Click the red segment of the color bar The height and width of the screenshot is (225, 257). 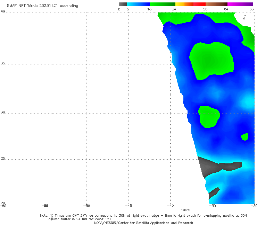199,4
